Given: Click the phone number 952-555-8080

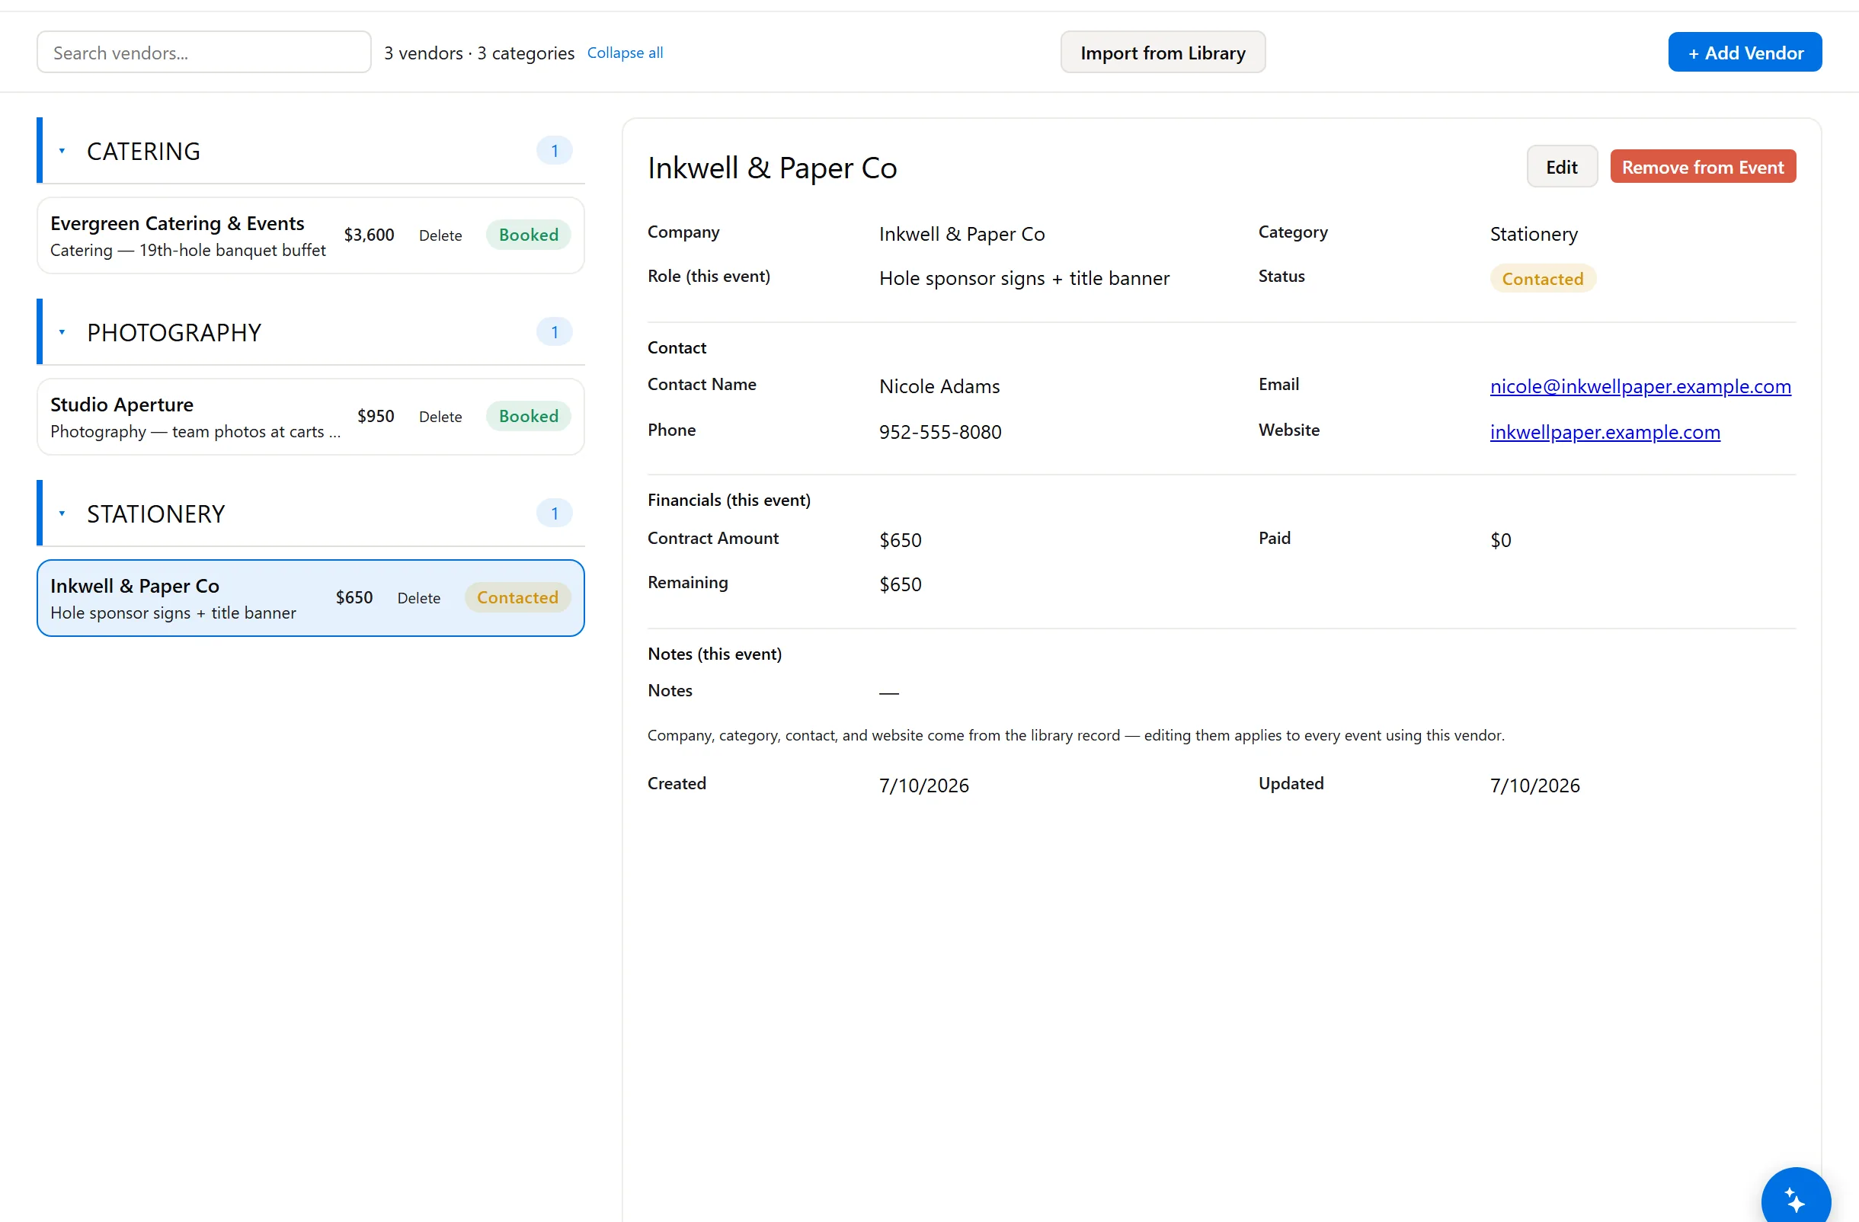Looking at the screenshot, I should click(x=939, y=431).
